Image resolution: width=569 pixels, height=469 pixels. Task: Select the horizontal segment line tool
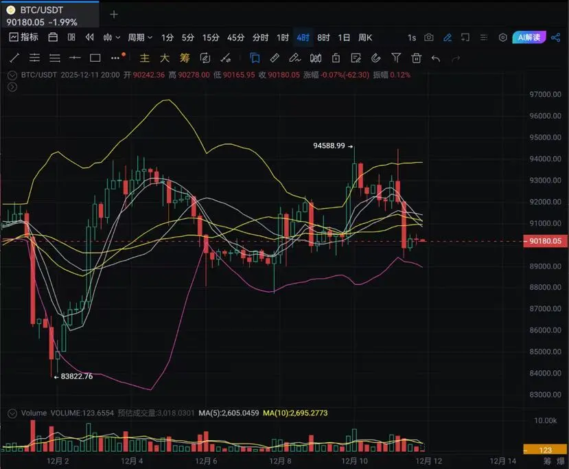pos(75,58)
